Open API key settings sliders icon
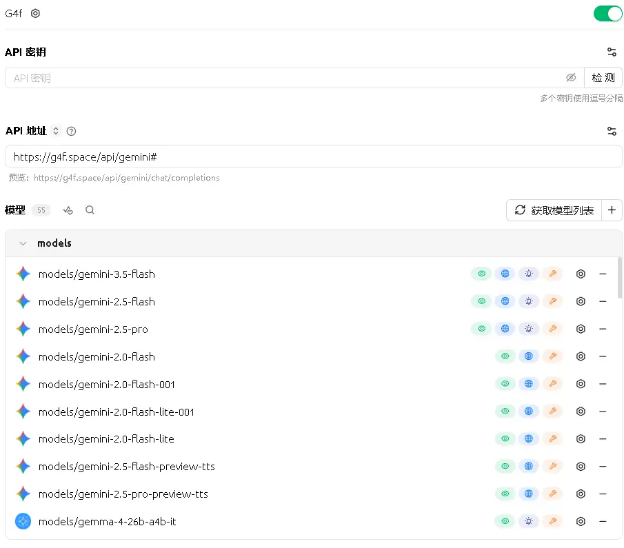The image size is (624, 548). point(612,52)
